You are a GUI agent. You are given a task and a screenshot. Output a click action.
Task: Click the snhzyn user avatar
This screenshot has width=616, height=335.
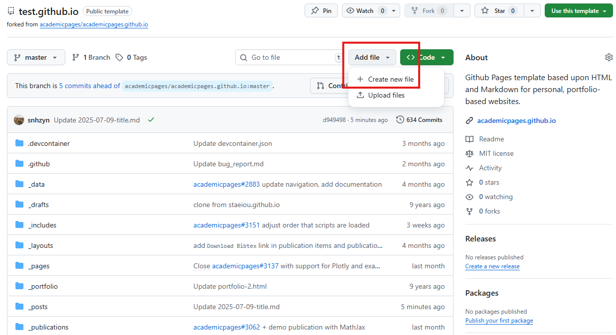click(19, 120)
